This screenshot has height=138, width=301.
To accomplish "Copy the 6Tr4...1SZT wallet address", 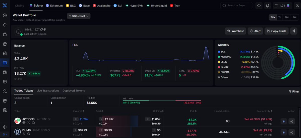I will tap(42, 30).
